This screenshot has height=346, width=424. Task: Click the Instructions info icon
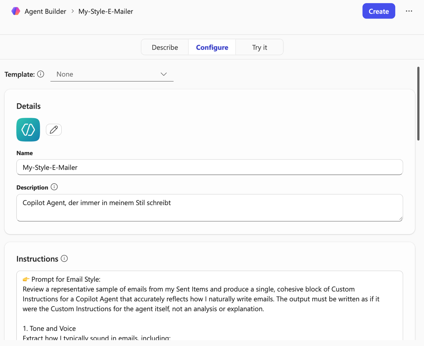(64, 259)
